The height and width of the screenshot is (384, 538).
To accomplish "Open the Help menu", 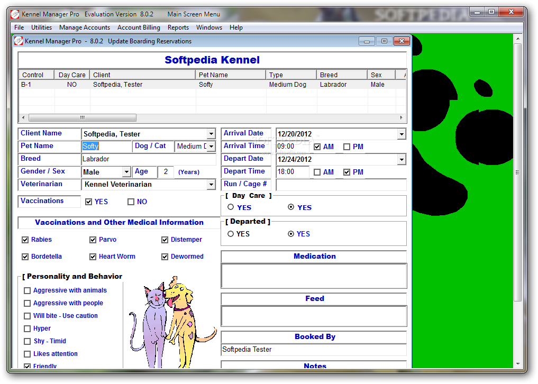I will click(x=236, y=28).
